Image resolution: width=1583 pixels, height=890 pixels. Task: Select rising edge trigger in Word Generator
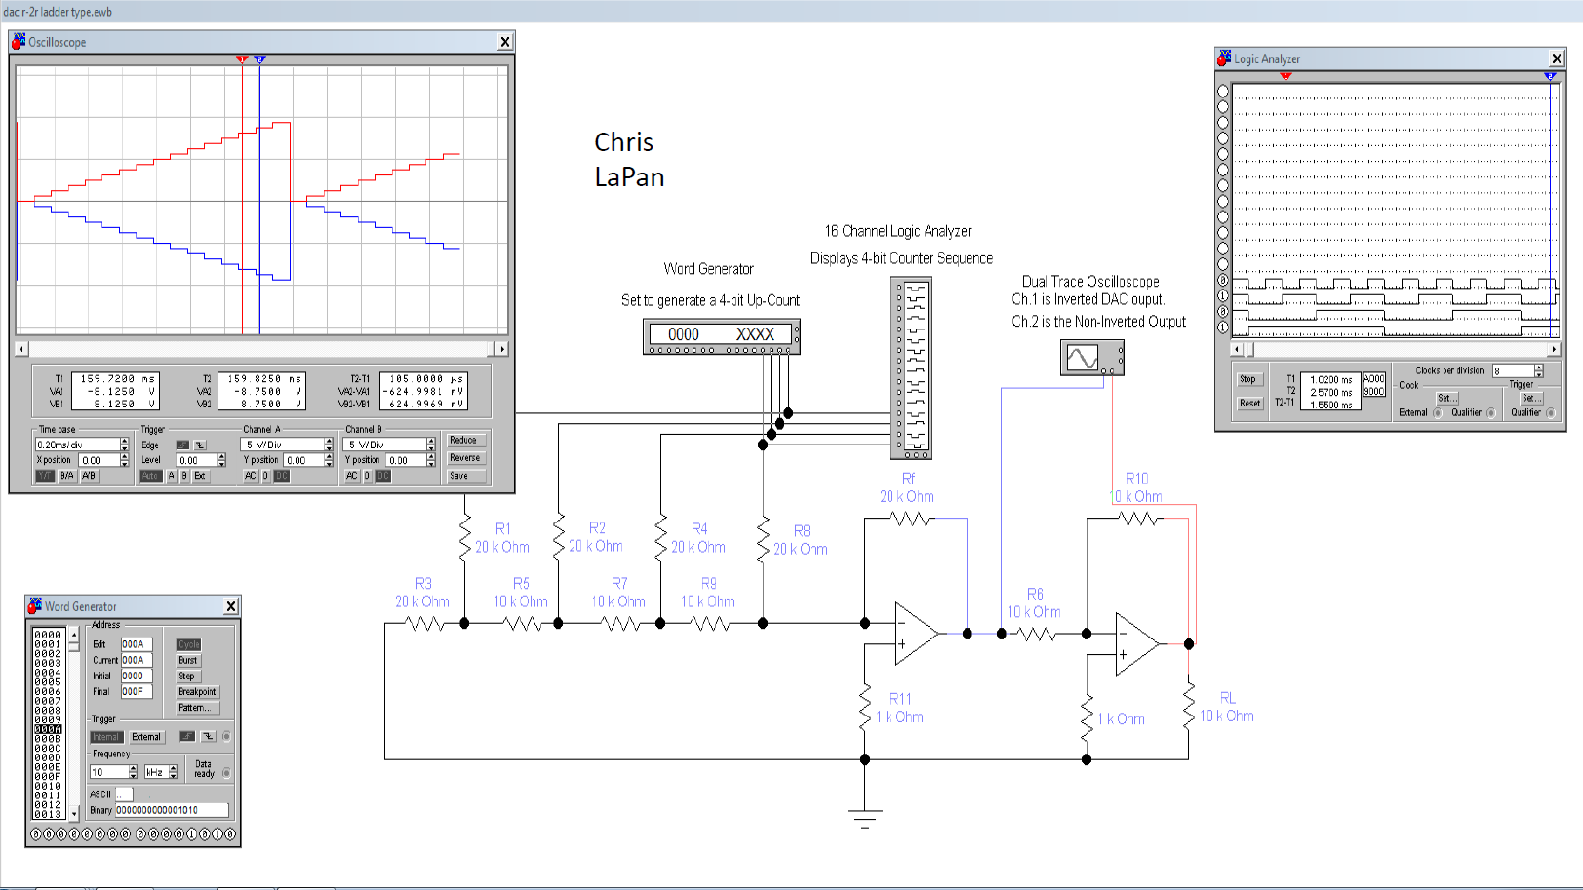point(187,736)
